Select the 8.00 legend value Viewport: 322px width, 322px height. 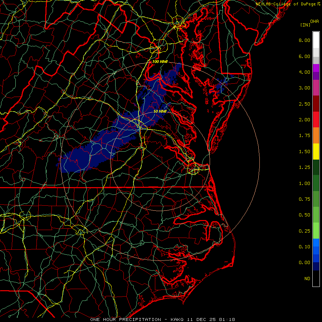[x=304, y=40]
